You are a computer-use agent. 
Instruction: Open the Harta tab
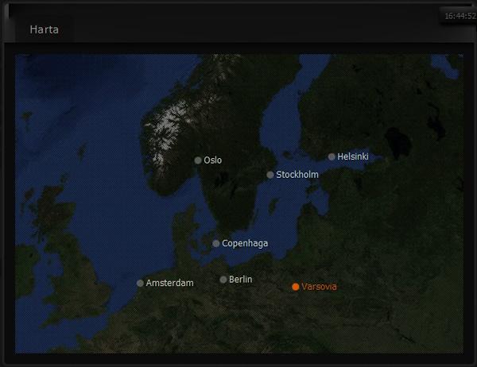tap(45, 29)
